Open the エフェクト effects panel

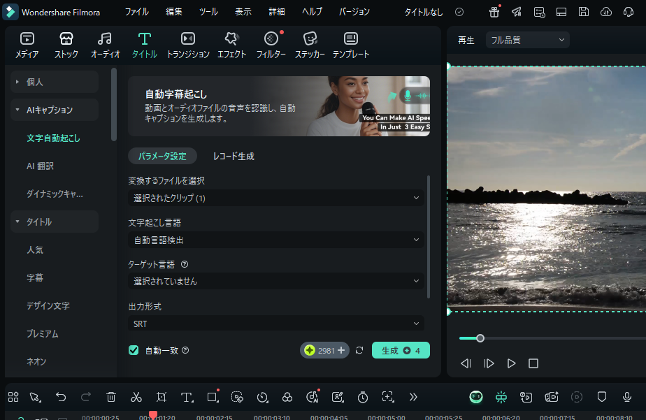point(231,45)
